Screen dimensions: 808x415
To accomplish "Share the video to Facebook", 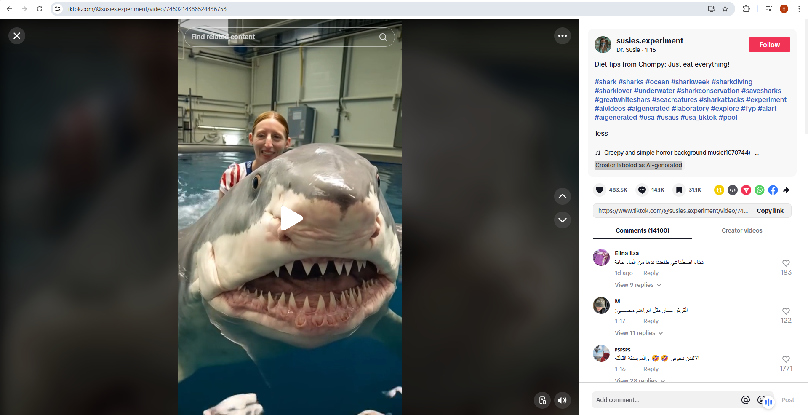I will click(773, 190).
